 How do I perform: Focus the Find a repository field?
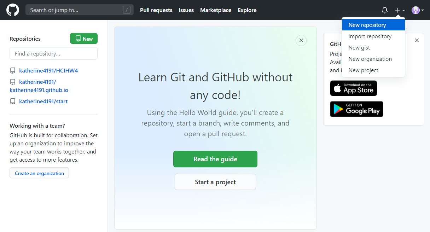[x=53, y=53]
